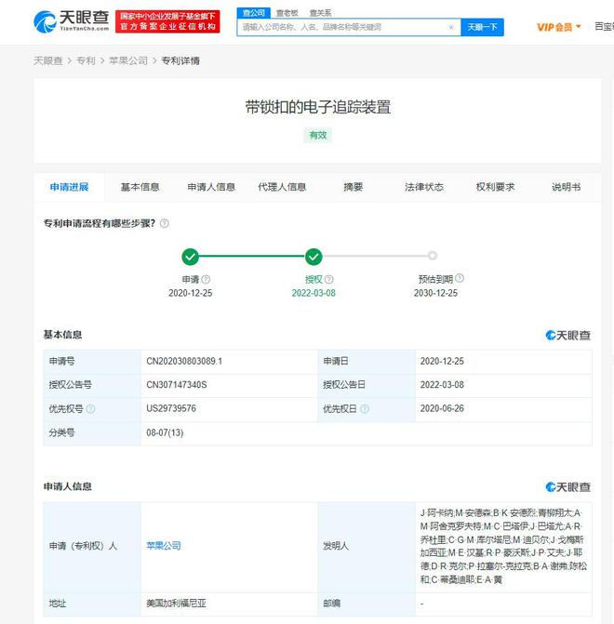Switch to the 申请进展 tab
The image size is (614, 624).
coord(69,187)
